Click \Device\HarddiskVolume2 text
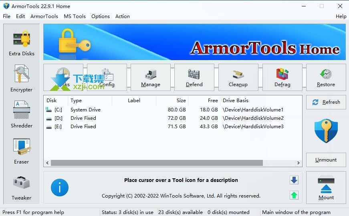Viewport: 349px width, 216px height. pyautogui.click(x=253, y=118)
